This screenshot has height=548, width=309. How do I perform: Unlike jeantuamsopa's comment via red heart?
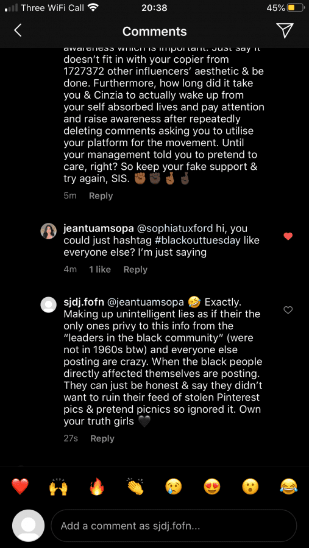pos(288,237)
